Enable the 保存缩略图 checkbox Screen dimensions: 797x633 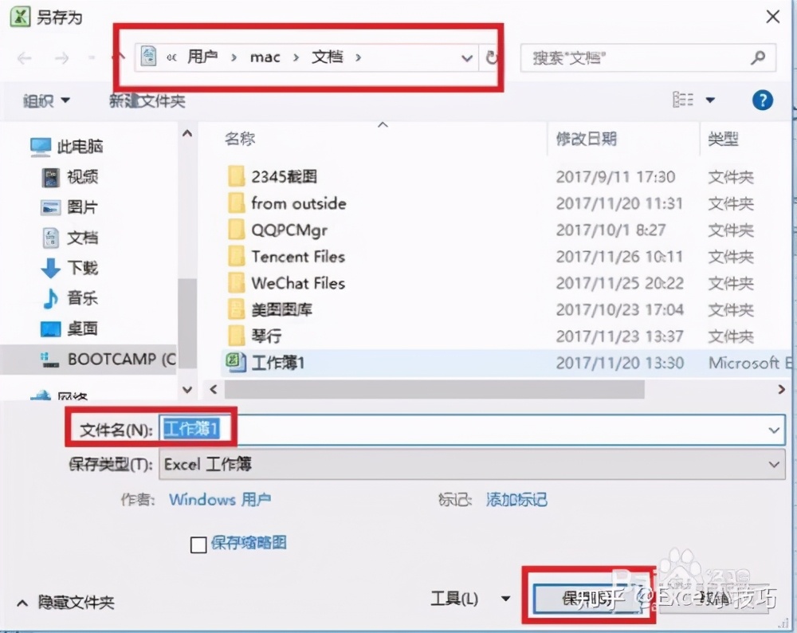(199, 544)
